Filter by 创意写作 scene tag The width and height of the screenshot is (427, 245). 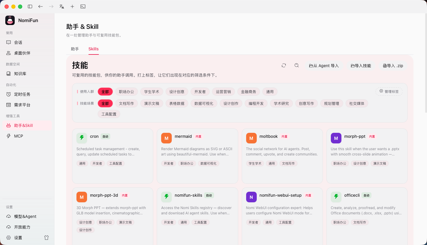tap(306, 103)
